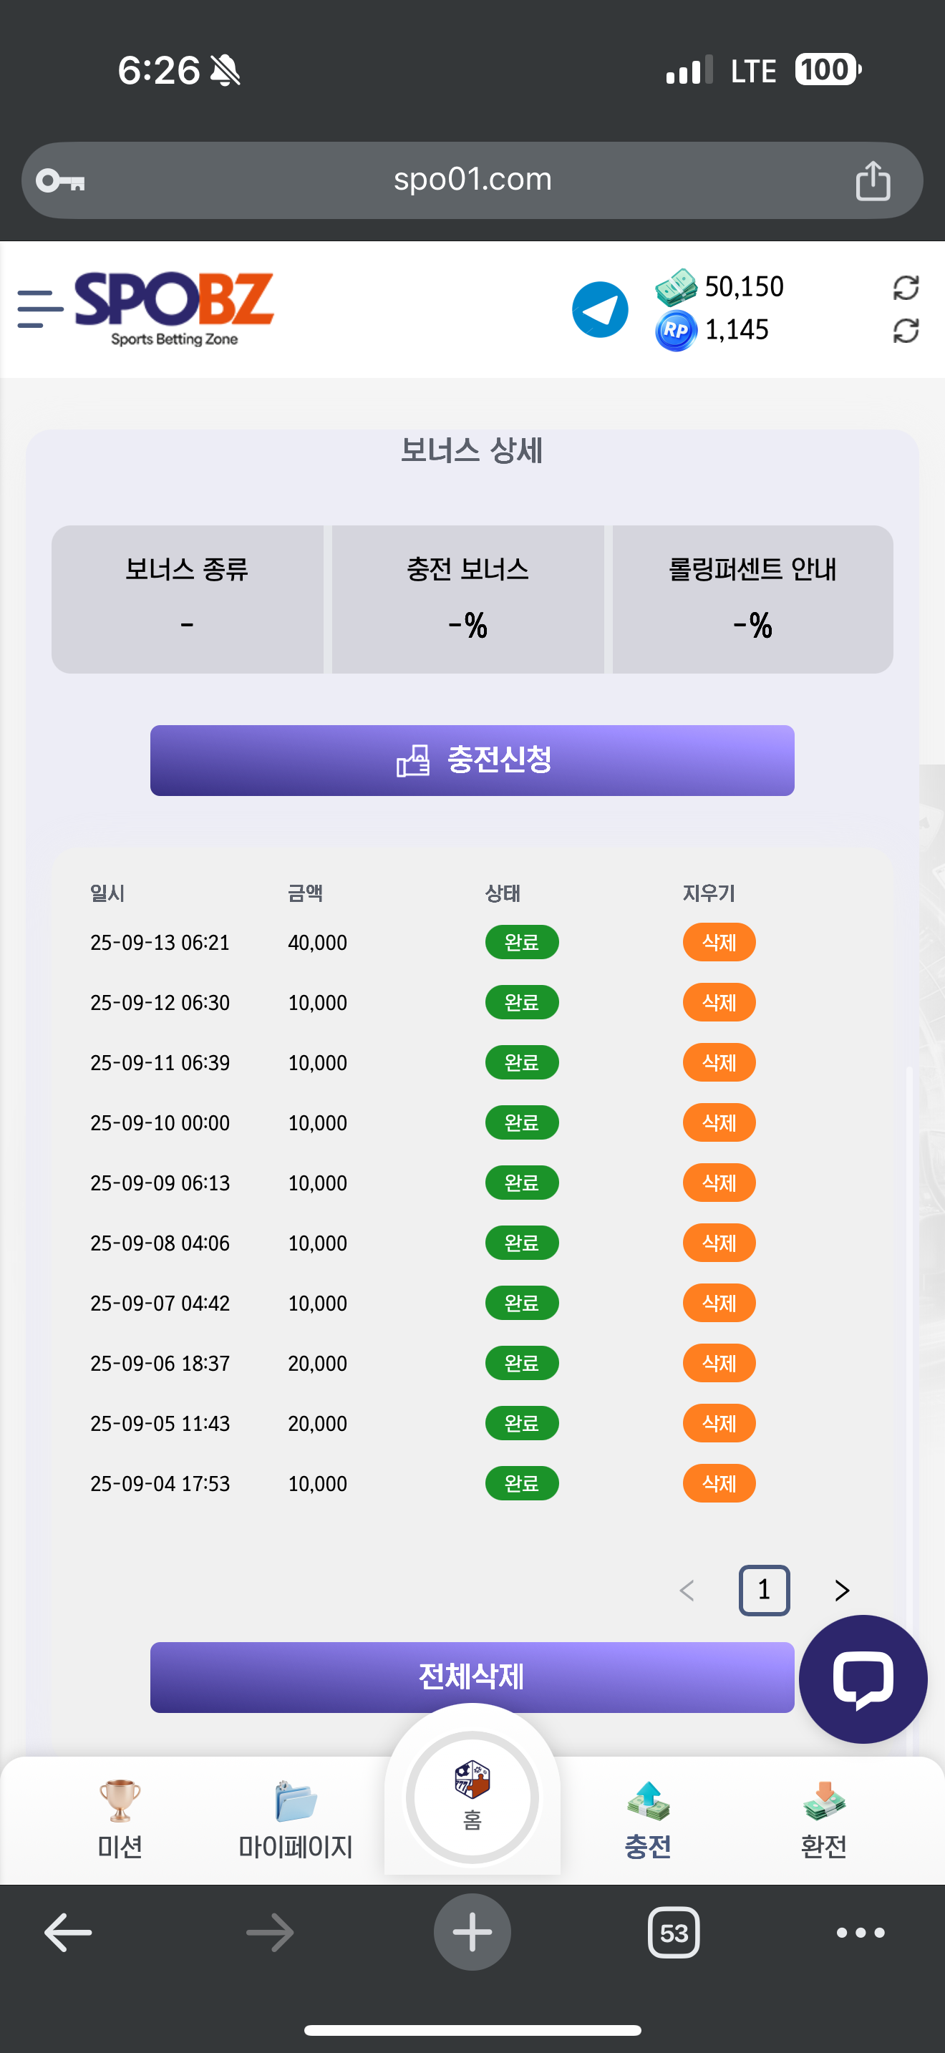Viewport: 945px width, 2053px height.
Task: Open the hamburger side menu
Action: 39,309
